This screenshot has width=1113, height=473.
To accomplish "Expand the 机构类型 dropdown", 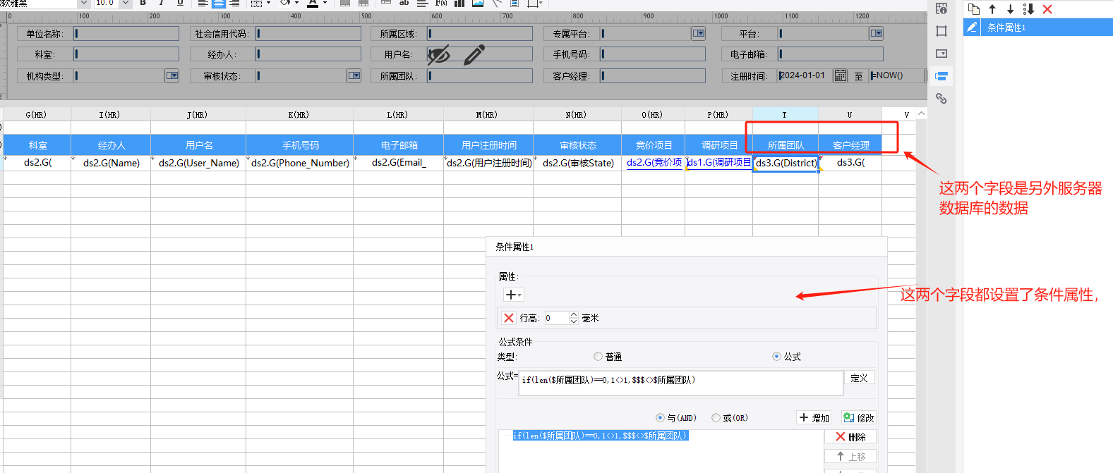I will [172, 75].
